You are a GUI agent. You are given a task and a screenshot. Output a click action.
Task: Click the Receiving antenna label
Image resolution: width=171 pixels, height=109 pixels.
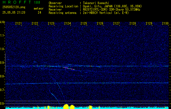(x=63, y=13)
